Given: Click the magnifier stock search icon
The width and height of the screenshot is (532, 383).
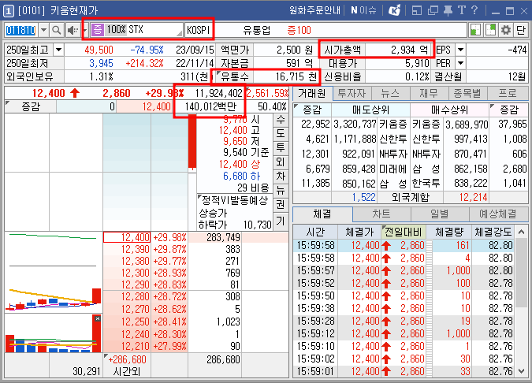Looking at the screenshot, I should click(x=56, y=30).
